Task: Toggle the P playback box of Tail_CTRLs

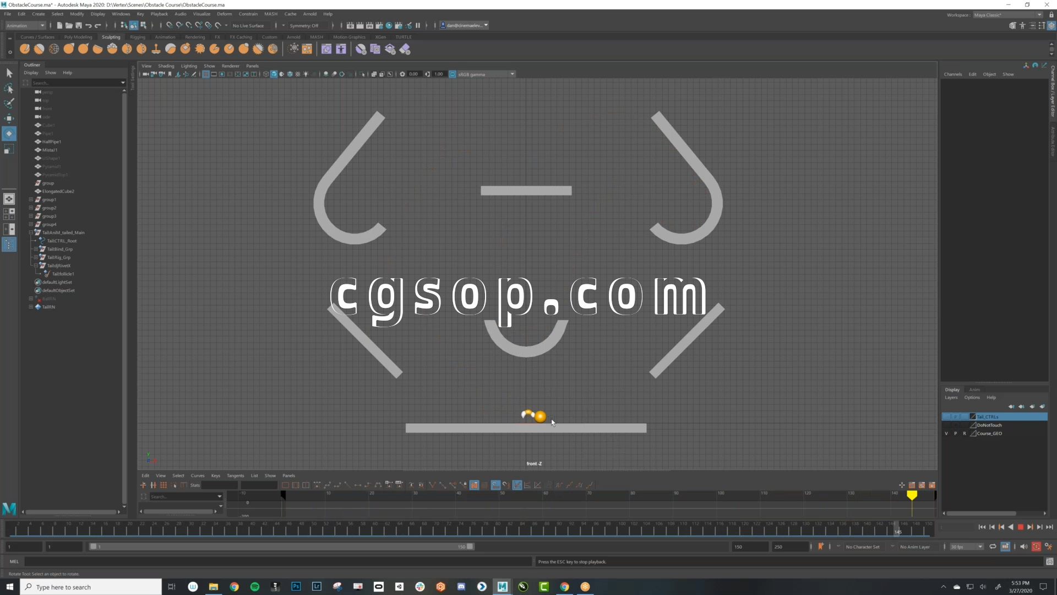Action: click(955, 417)
